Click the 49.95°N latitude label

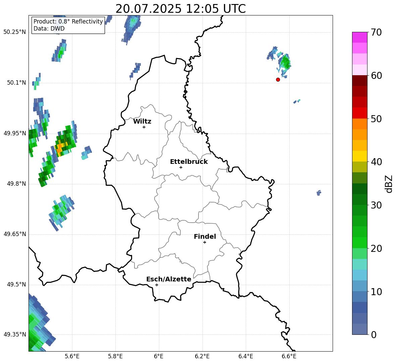(x=14, y=133)
